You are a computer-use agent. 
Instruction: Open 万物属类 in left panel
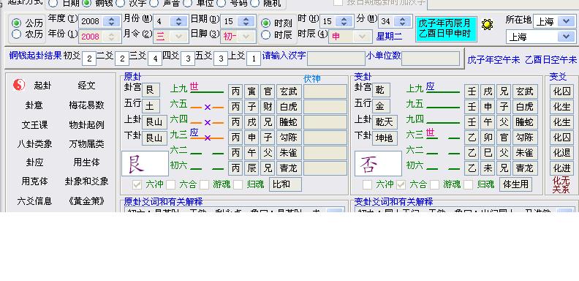point(87,144)
